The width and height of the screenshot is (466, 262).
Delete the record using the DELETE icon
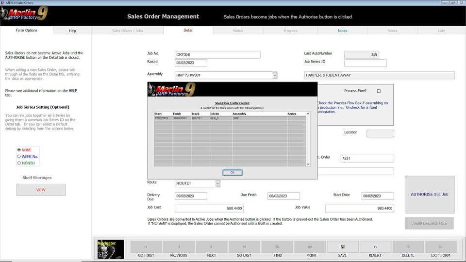coord(408,247)
